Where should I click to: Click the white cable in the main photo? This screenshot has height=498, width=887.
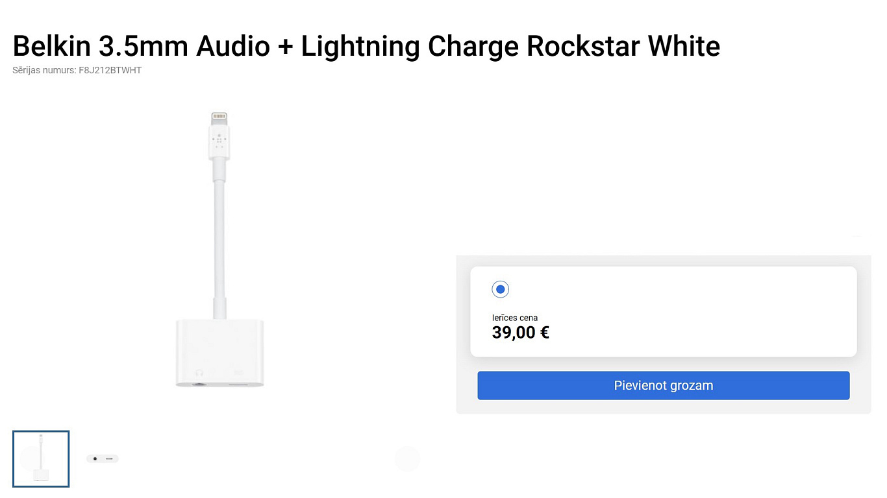click(219, 246)
